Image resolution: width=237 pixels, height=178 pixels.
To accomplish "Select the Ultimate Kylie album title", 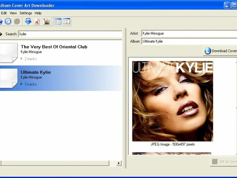I will coord(36,72).
